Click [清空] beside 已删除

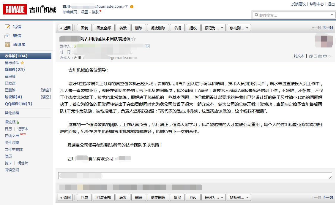pyautogui.click(x=46, y=90)
